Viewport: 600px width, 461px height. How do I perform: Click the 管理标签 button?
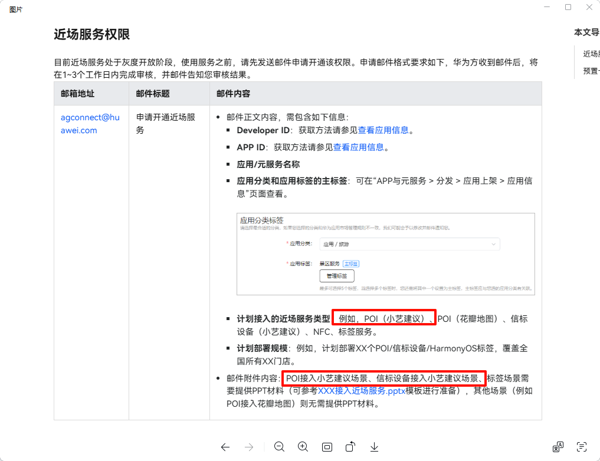click(337, 276)
